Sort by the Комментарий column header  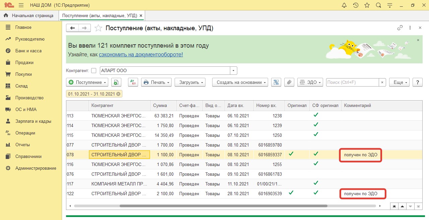382,105
